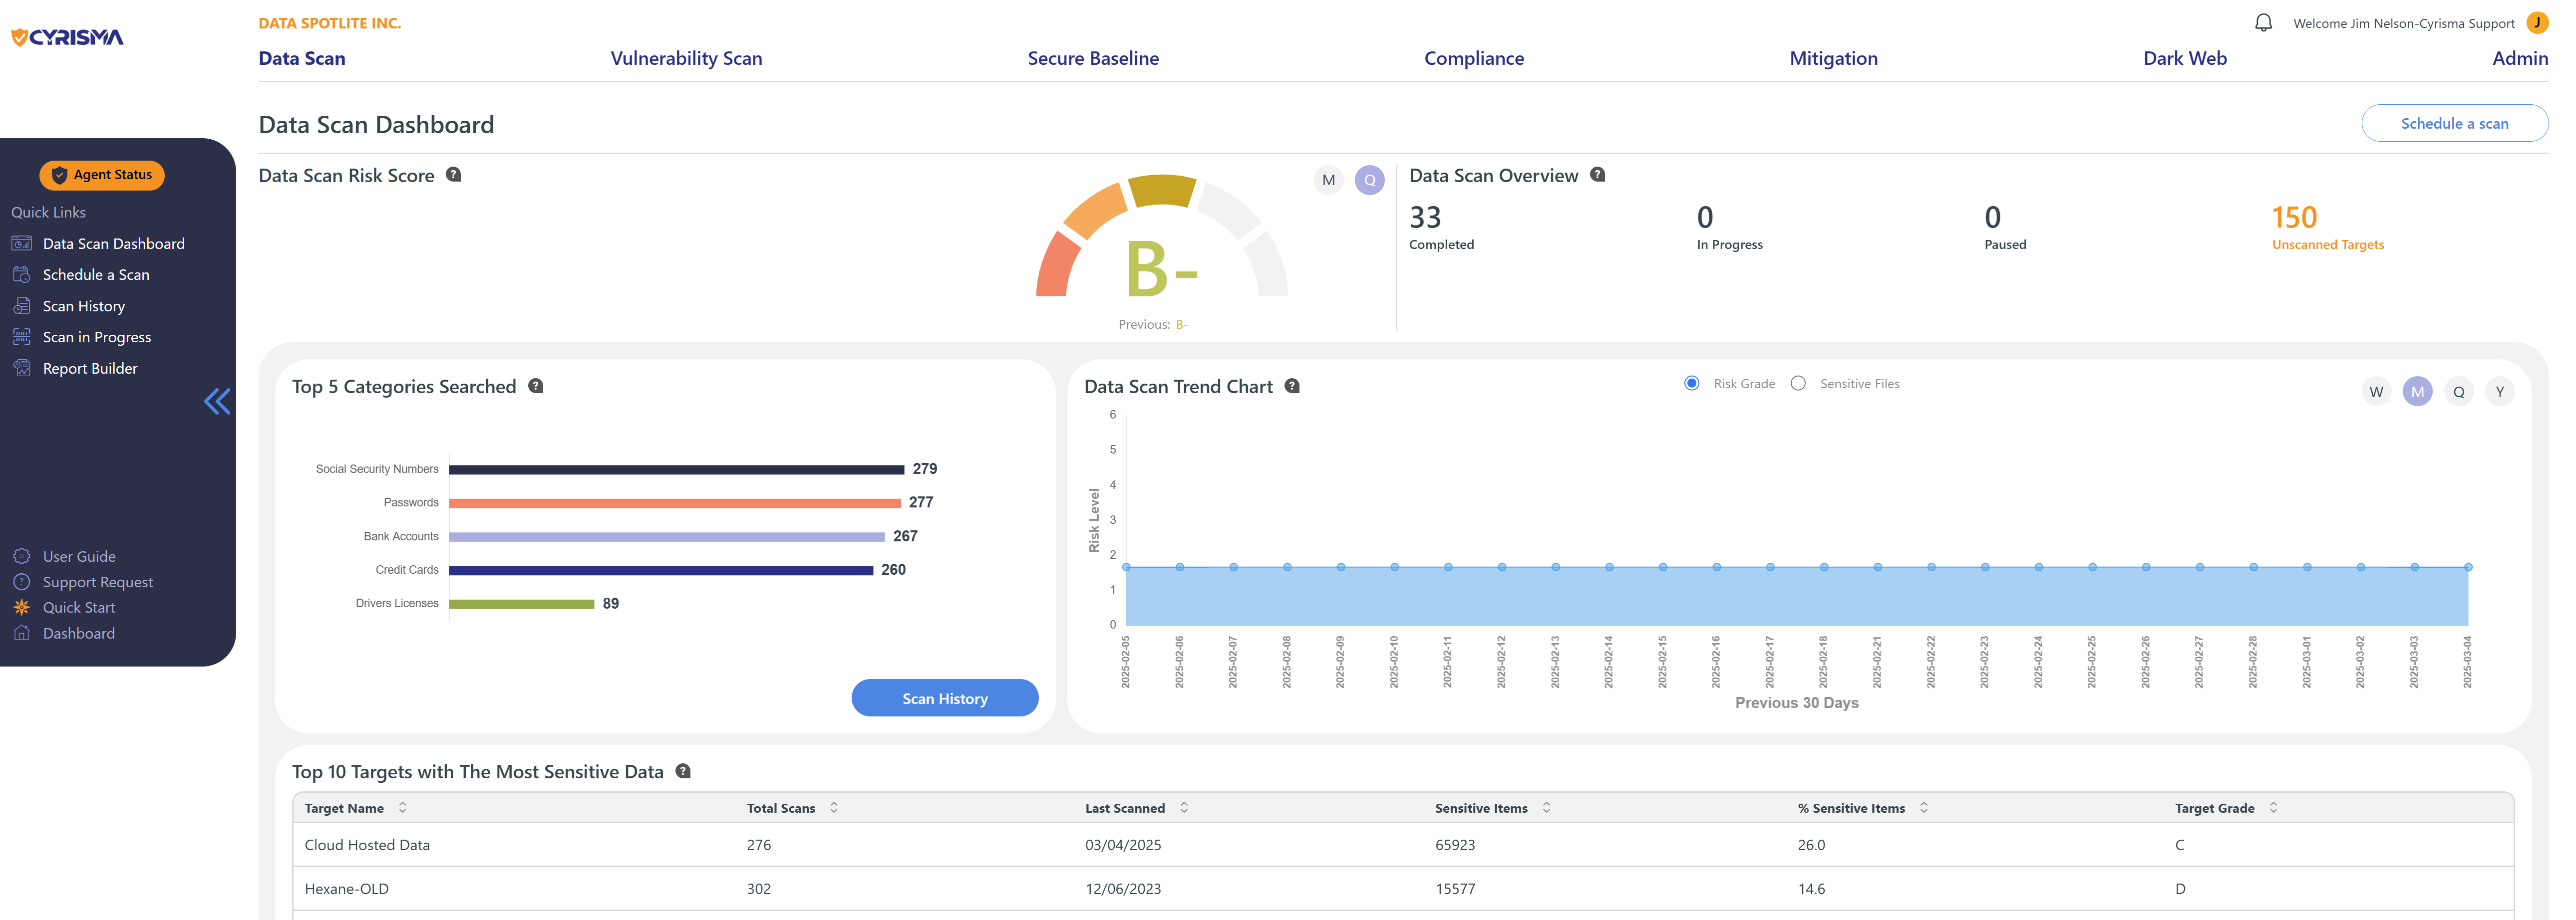Sort table by Total Scans
The height and width of the screenshot is (920, 2576).
pyautogui.click(x=834, y=807)
